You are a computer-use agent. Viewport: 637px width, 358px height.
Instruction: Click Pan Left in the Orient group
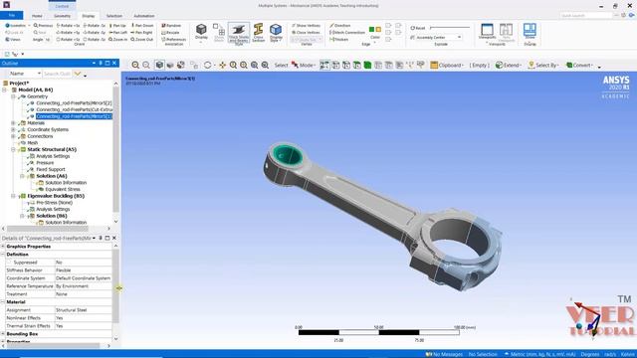117,33
